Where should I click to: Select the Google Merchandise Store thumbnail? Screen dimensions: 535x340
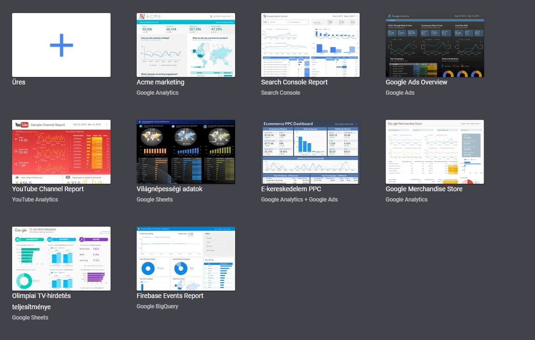(x=435, y=152)
